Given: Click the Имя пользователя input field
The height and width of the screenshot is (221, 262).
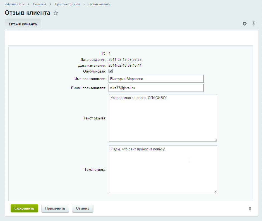Looking at the screenshot, I should (156, 78).
